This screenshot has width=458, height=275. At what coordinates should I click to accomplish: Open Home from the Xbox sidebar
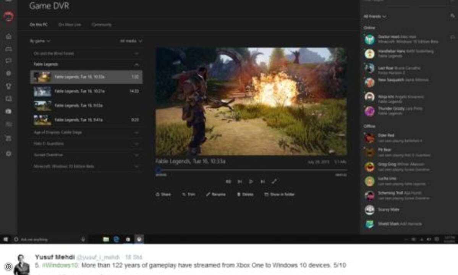[8, 36]
